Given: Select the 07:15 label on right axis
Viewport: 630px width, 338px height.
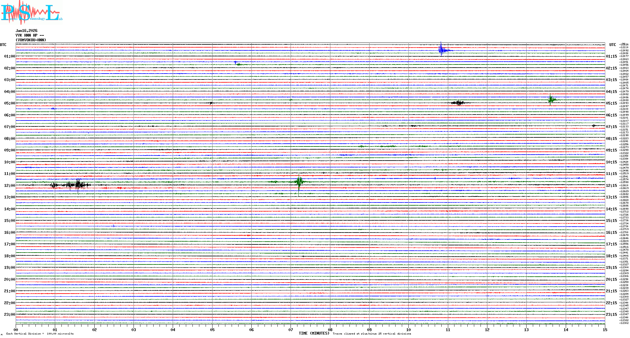Looking at the screenshot, I should pyautogui.click(x=611, y=127).
